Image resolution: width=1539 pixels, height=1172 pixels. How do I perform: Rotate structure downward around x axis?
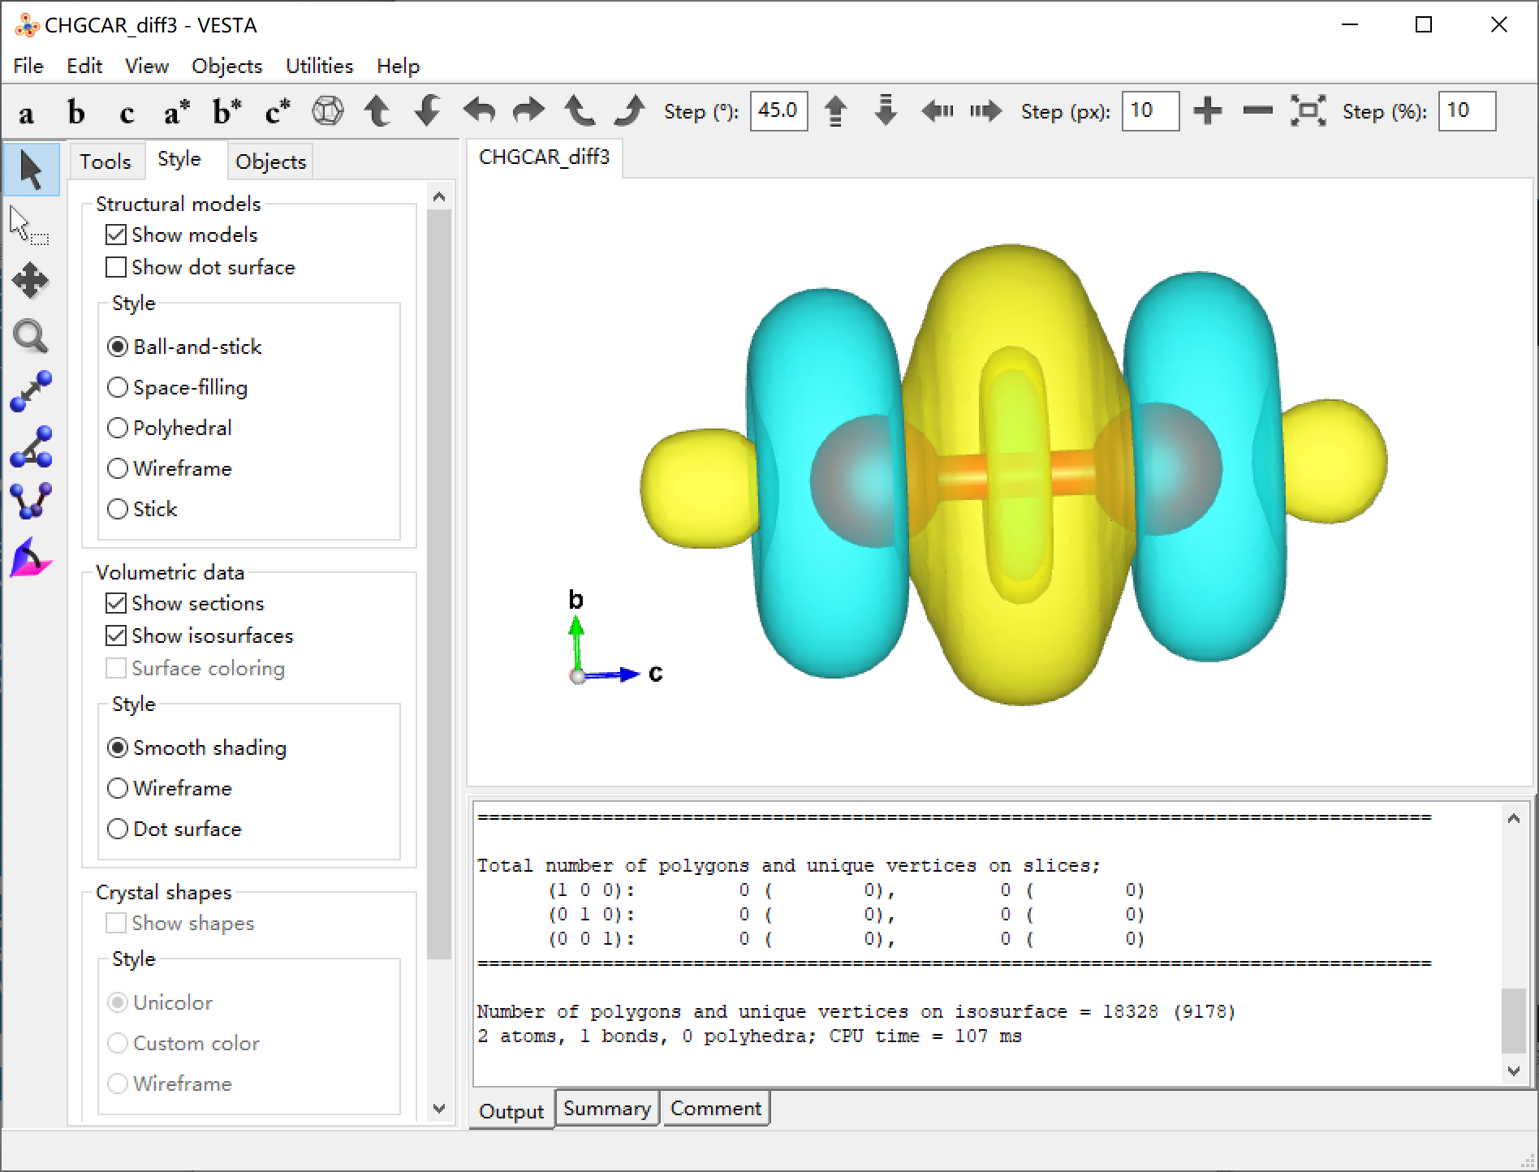[x=428, y=111]
